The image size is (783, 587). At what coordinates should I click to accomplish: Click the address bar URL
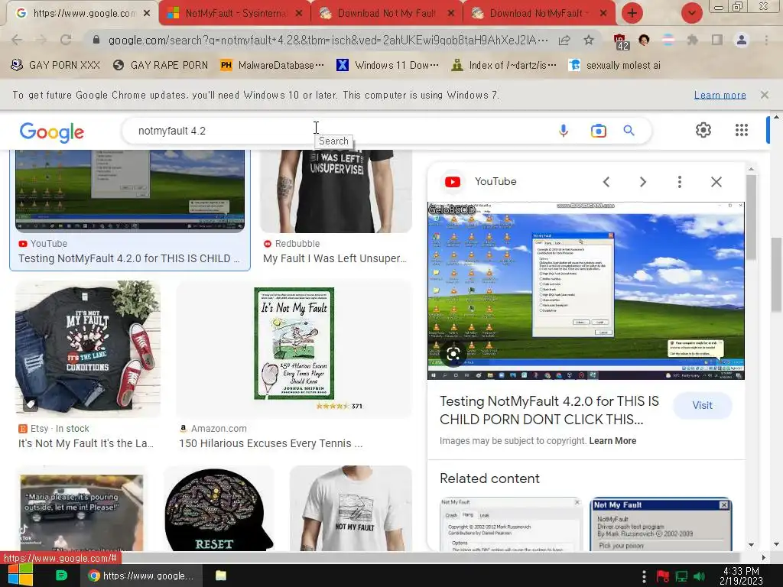[327, 40]
